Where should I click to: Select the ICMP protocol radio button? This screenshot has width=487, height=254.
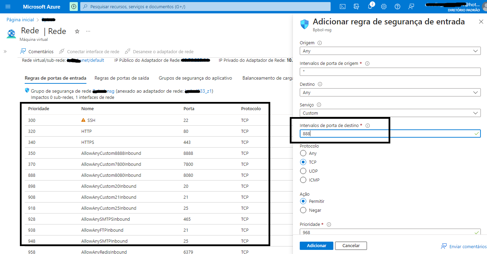click(x=303, y=180)
